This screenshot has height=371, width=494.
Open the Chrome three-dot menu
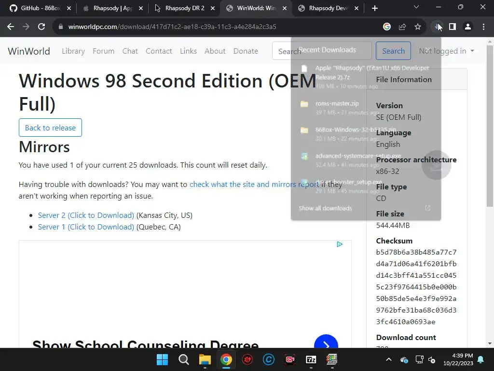pyautogui.click(x=483, y=27)
